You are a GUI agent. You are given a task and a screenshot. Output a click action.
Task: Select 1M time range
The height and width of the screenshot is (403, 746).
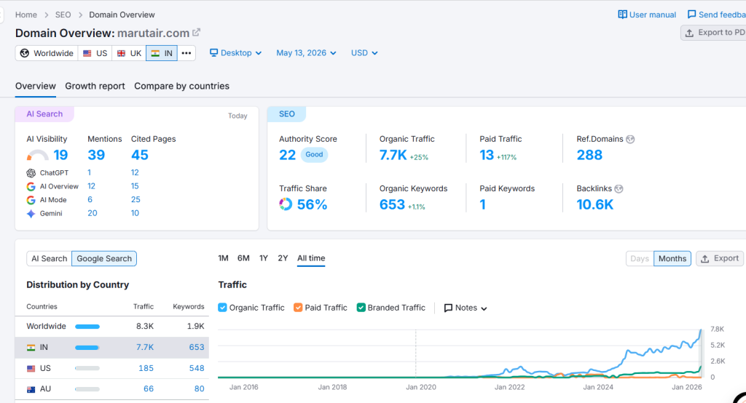[x=223, y=258]
